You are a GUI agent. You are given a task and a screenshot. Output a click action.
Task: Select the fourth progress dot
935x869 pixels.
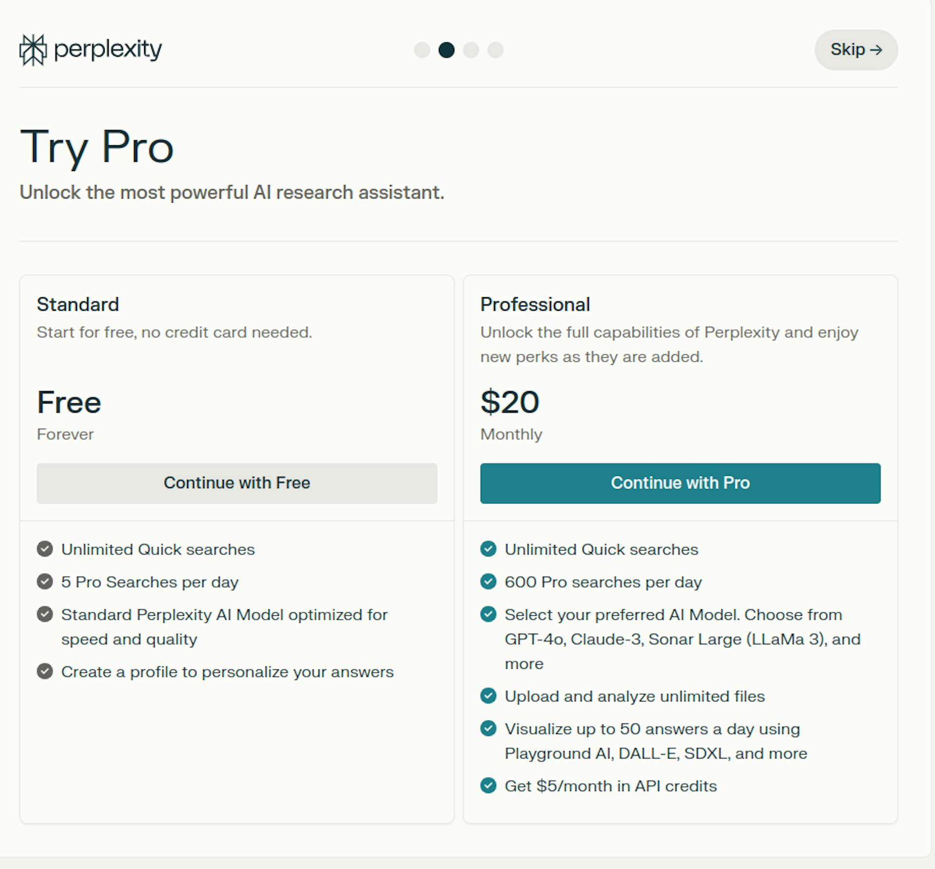[496, 50]
